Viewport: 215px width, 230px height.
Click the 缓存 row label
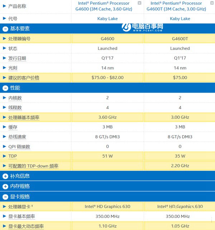(x=13, y=127)
